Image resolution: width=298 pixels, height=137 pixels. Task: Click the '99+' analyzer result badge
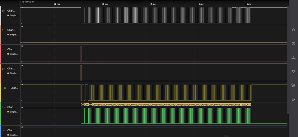tap(90, 104)
